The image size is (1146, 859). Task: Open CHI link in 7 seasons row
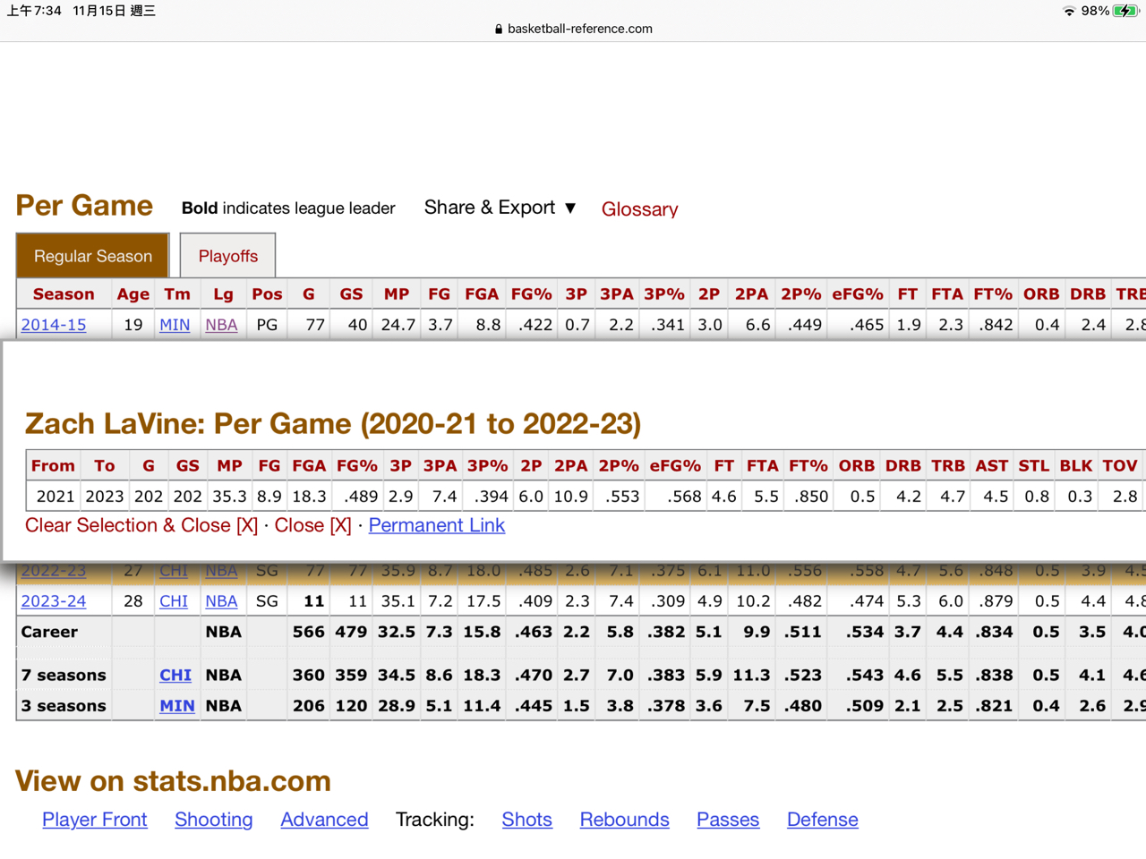(175, 675)
